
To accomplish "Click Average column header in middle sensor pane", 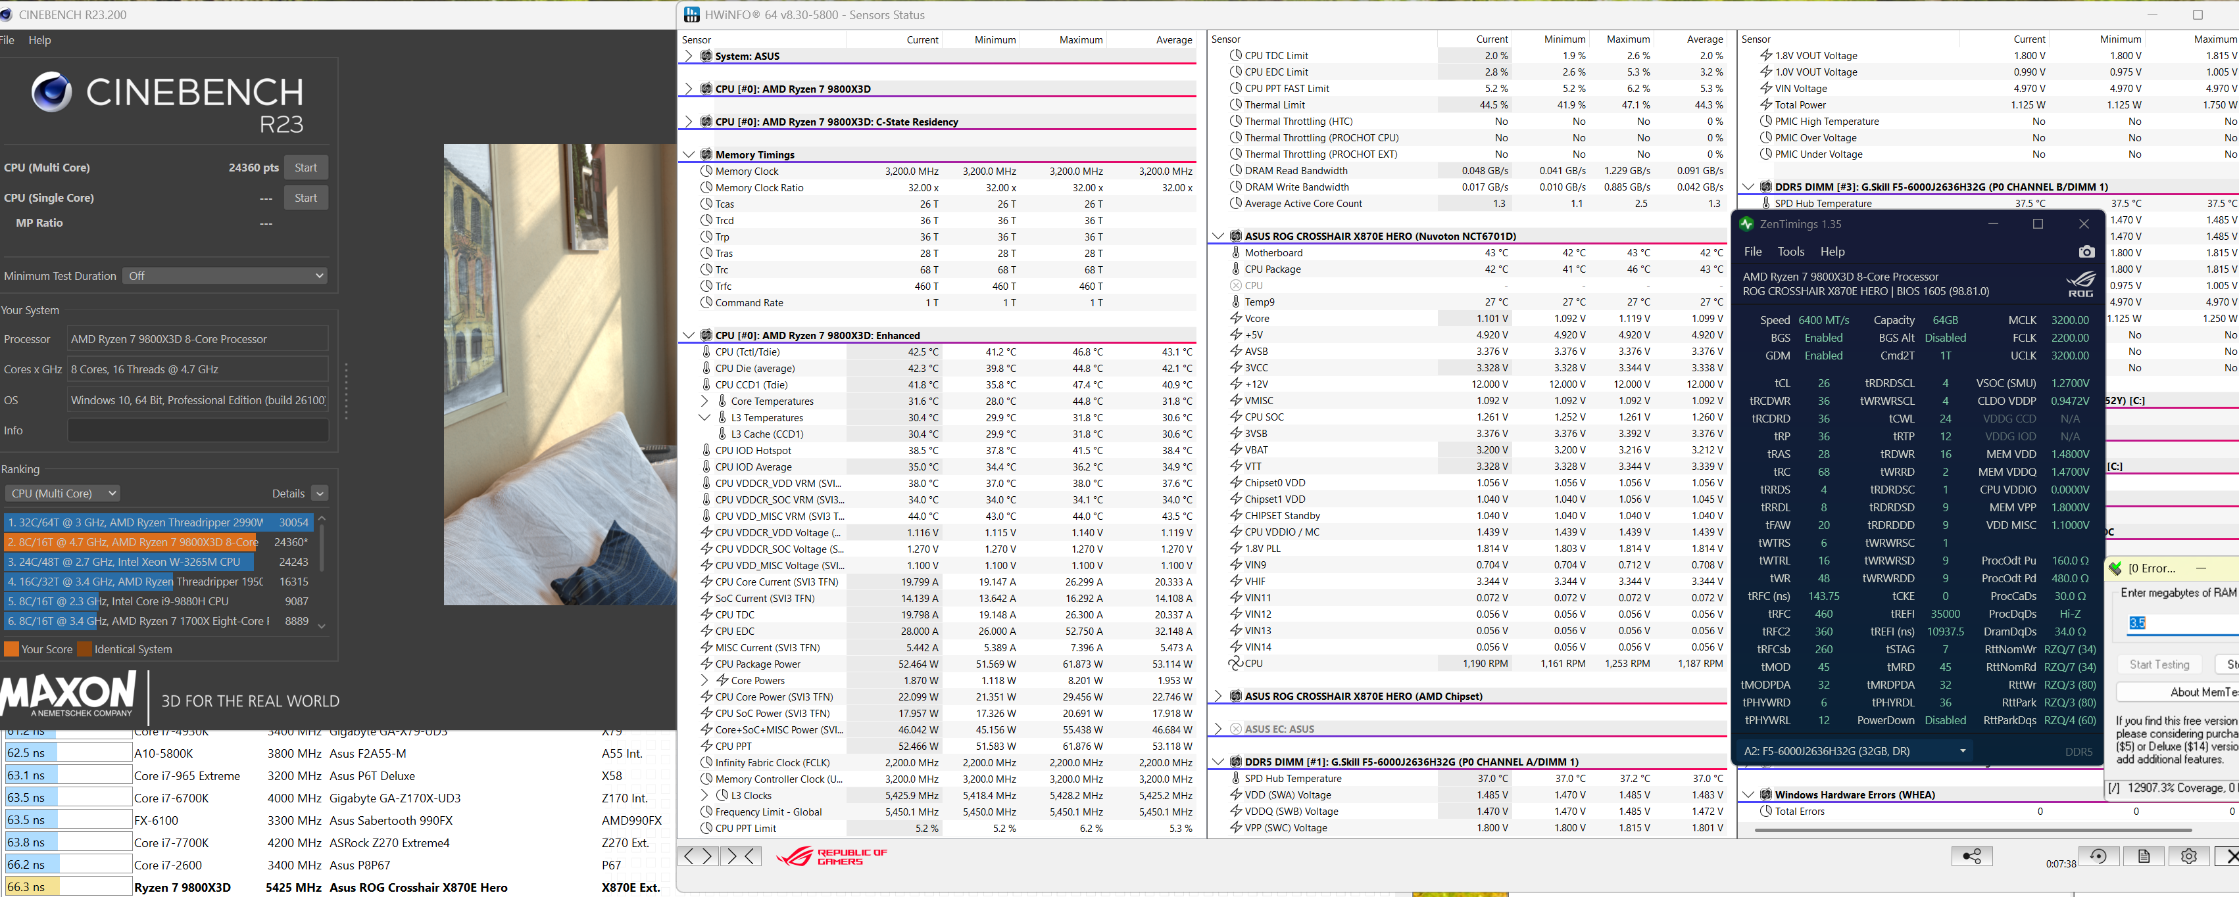I will [x=1704, y=39].
